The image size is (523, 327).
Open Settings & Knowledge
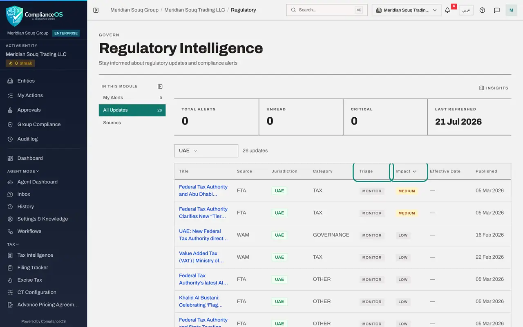pyautogui.click(x=43, y=219)
